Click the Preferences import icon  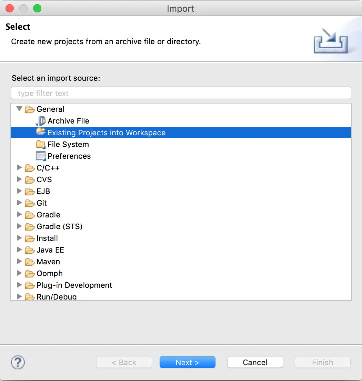point(41,156)
